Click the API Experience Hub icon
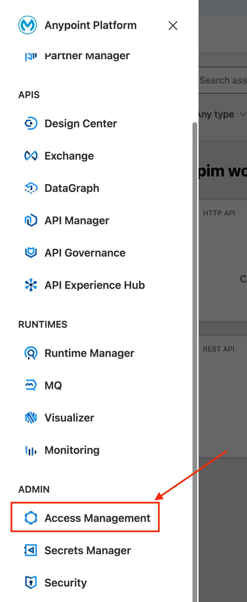This screenshot has height=602, width=247. tap(31, 285)
